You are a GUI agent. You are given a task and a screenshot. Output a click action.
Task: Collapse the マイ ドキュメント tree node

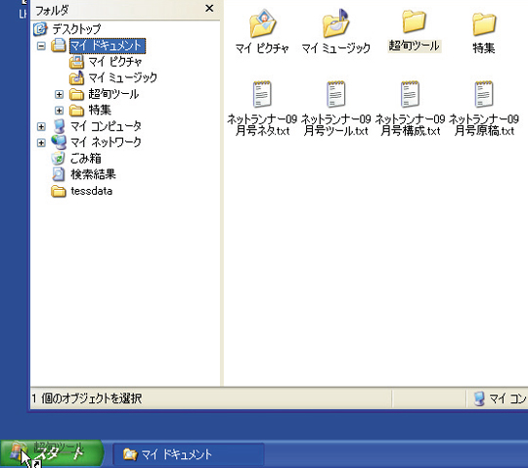[x=41, y=46]
